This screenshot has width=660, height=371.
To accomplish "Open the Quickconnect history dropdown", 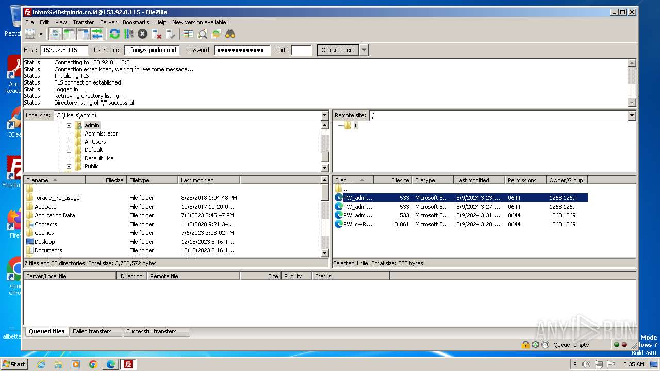I will pyautogui.click(x=364, y=50).
